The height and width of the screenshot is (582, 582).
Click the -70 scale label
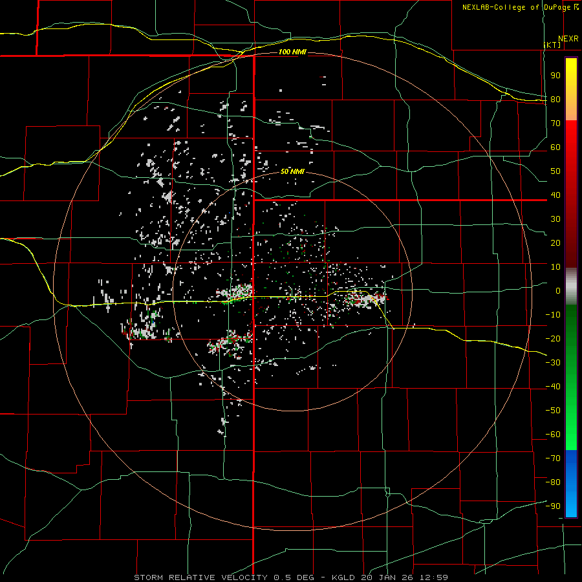tap(553, 458)
